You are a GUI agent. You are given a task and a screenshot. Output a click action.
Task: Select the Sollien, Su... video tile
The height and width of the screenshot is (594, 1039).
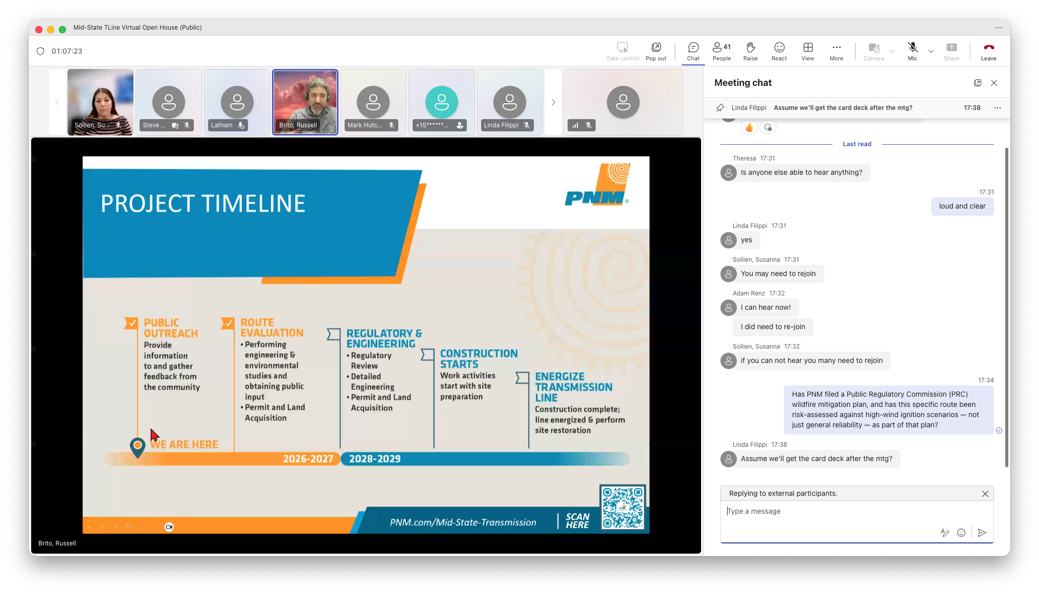(100, 102)
